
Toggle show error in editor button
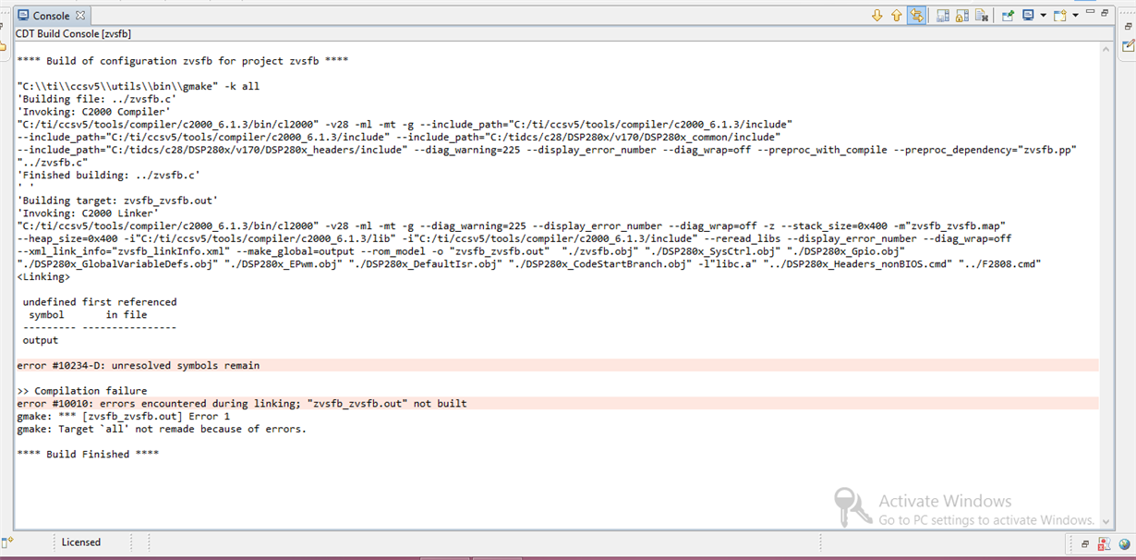(x=916, y=16)
